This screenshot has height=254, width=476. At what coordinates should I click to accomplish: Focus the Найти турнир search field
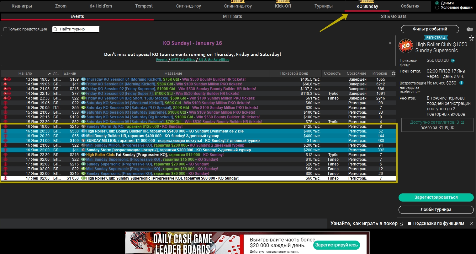(79, 29)
